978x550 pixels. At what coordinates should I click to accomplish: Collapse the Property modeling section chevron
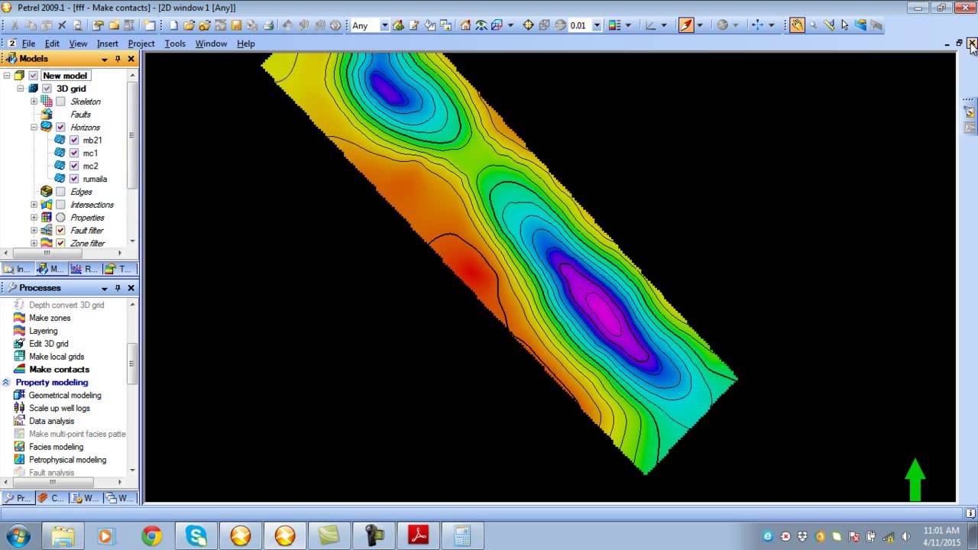[6, 382]
